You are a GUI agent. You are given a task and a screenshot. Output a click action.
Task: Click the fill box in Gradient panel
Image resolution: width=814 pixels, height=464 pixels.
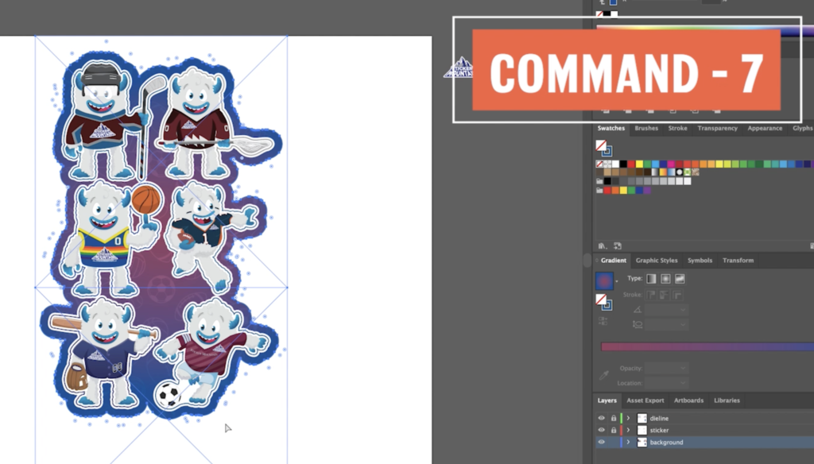coord(601,299)
